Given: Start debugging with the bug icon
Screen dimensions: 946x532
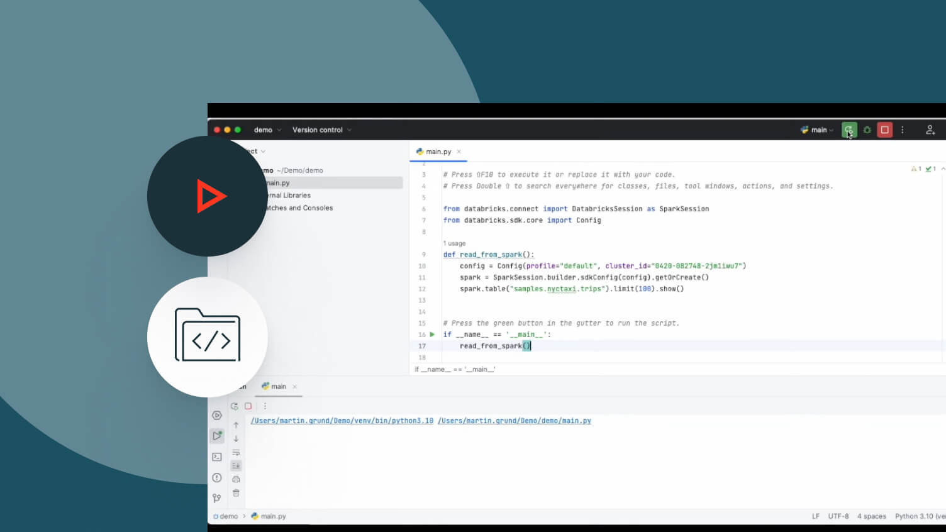Looking at the screenshot, I should pos(867,130).
